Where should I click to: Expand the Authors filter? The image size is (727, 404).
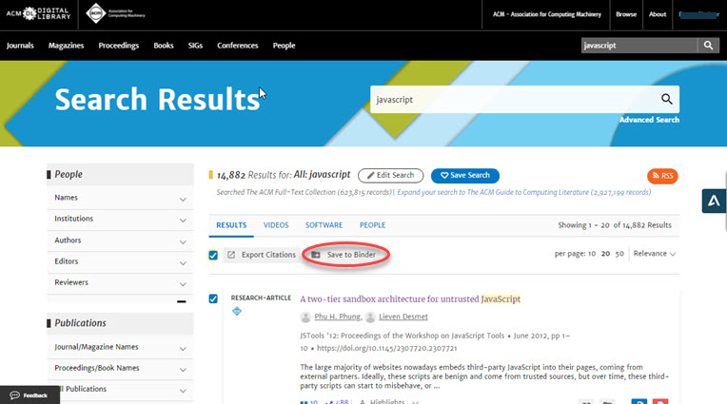[121, 240]
